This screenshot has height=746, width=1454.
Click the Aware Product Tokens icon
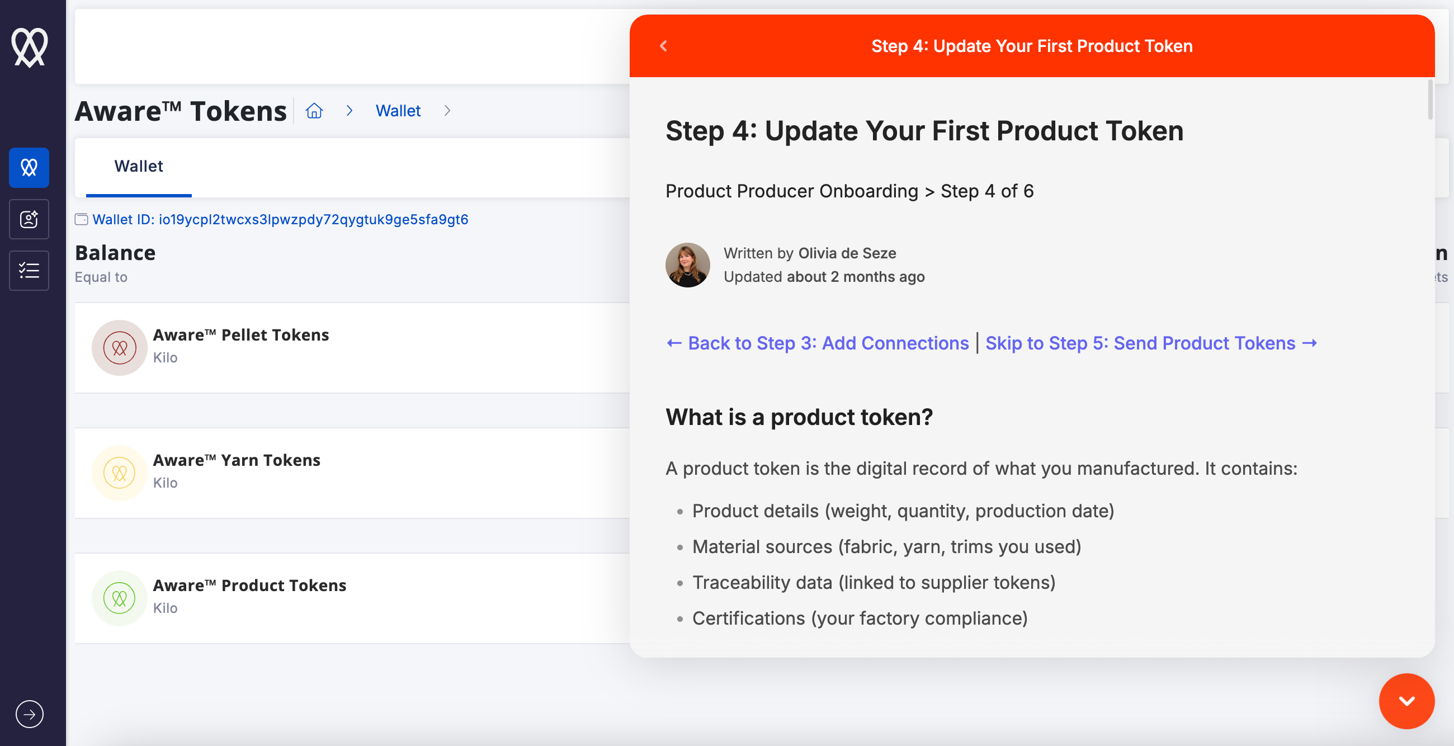tap(120, 598)
